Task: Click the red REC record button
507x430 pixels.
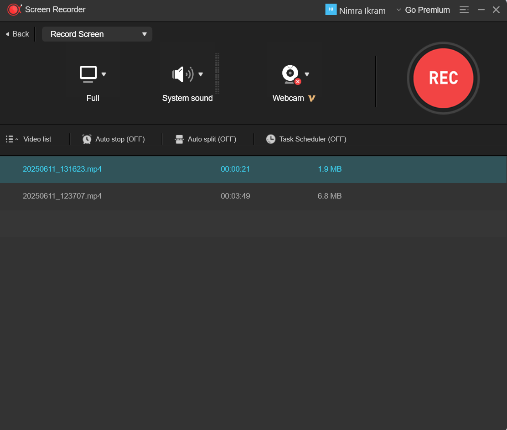Action: pyautogui.click(x=443, y=78)
